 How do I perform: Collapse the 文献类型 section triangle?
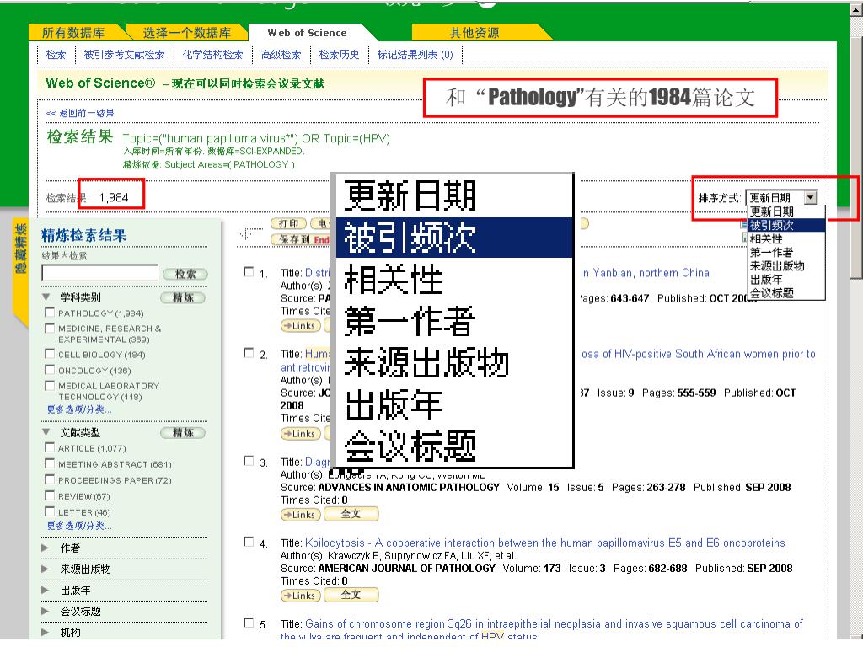click(46, 432)
